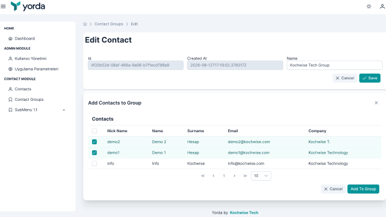Check the info contact checkbox
The width and height of the screenshot is (386, 217).
tap(94, 164)
